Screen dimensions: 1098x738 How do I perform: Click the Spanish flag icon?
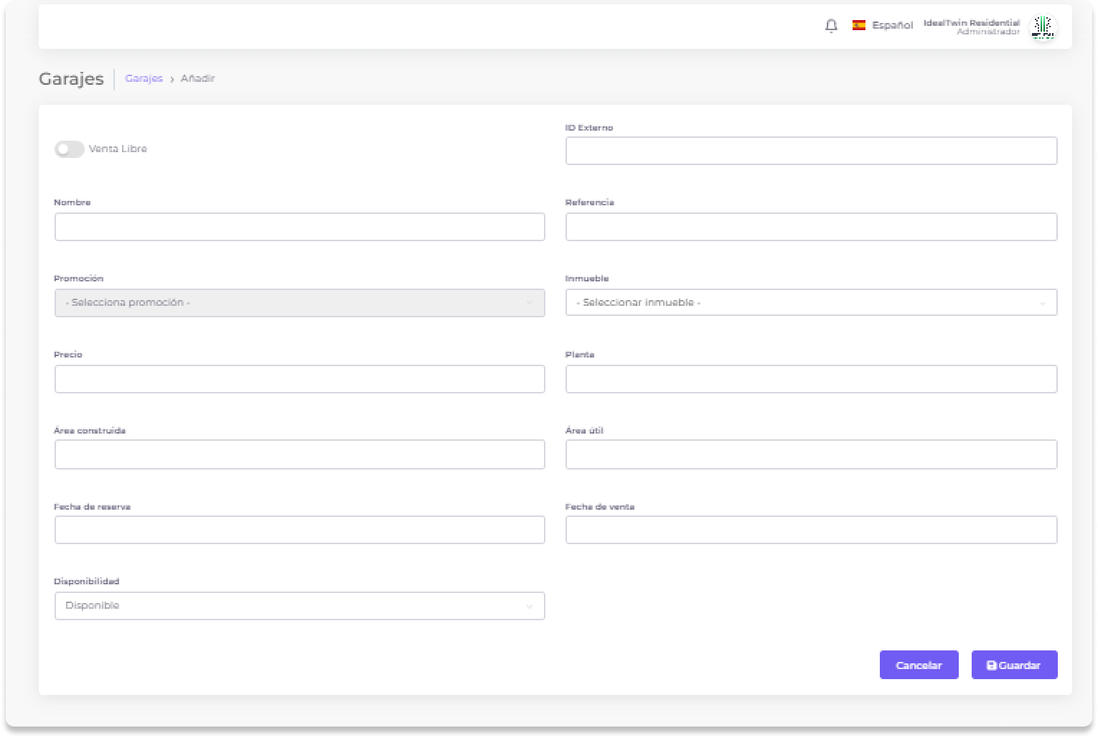click(858, 25)
